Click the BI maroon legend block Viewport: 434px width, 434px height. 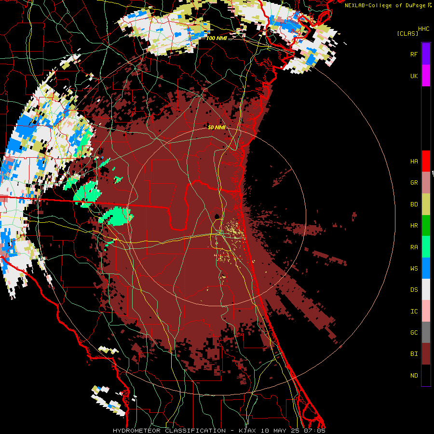click(426, 354)
